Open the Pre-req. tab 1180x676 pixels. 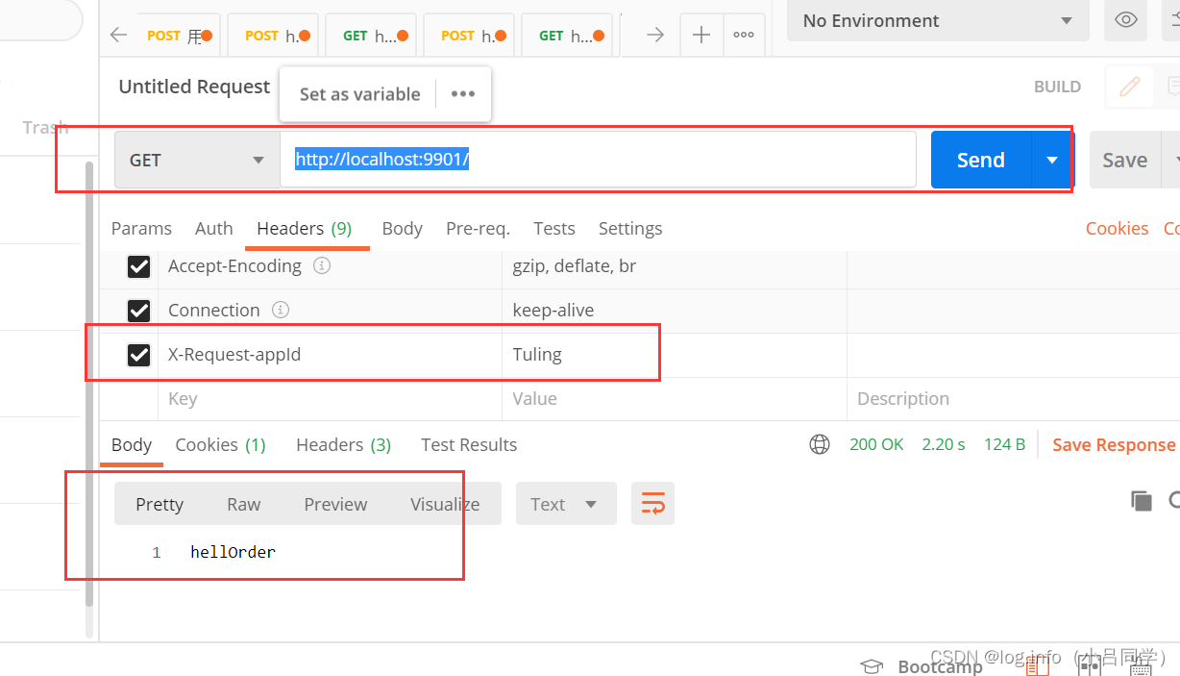click(x=478, y=228)
